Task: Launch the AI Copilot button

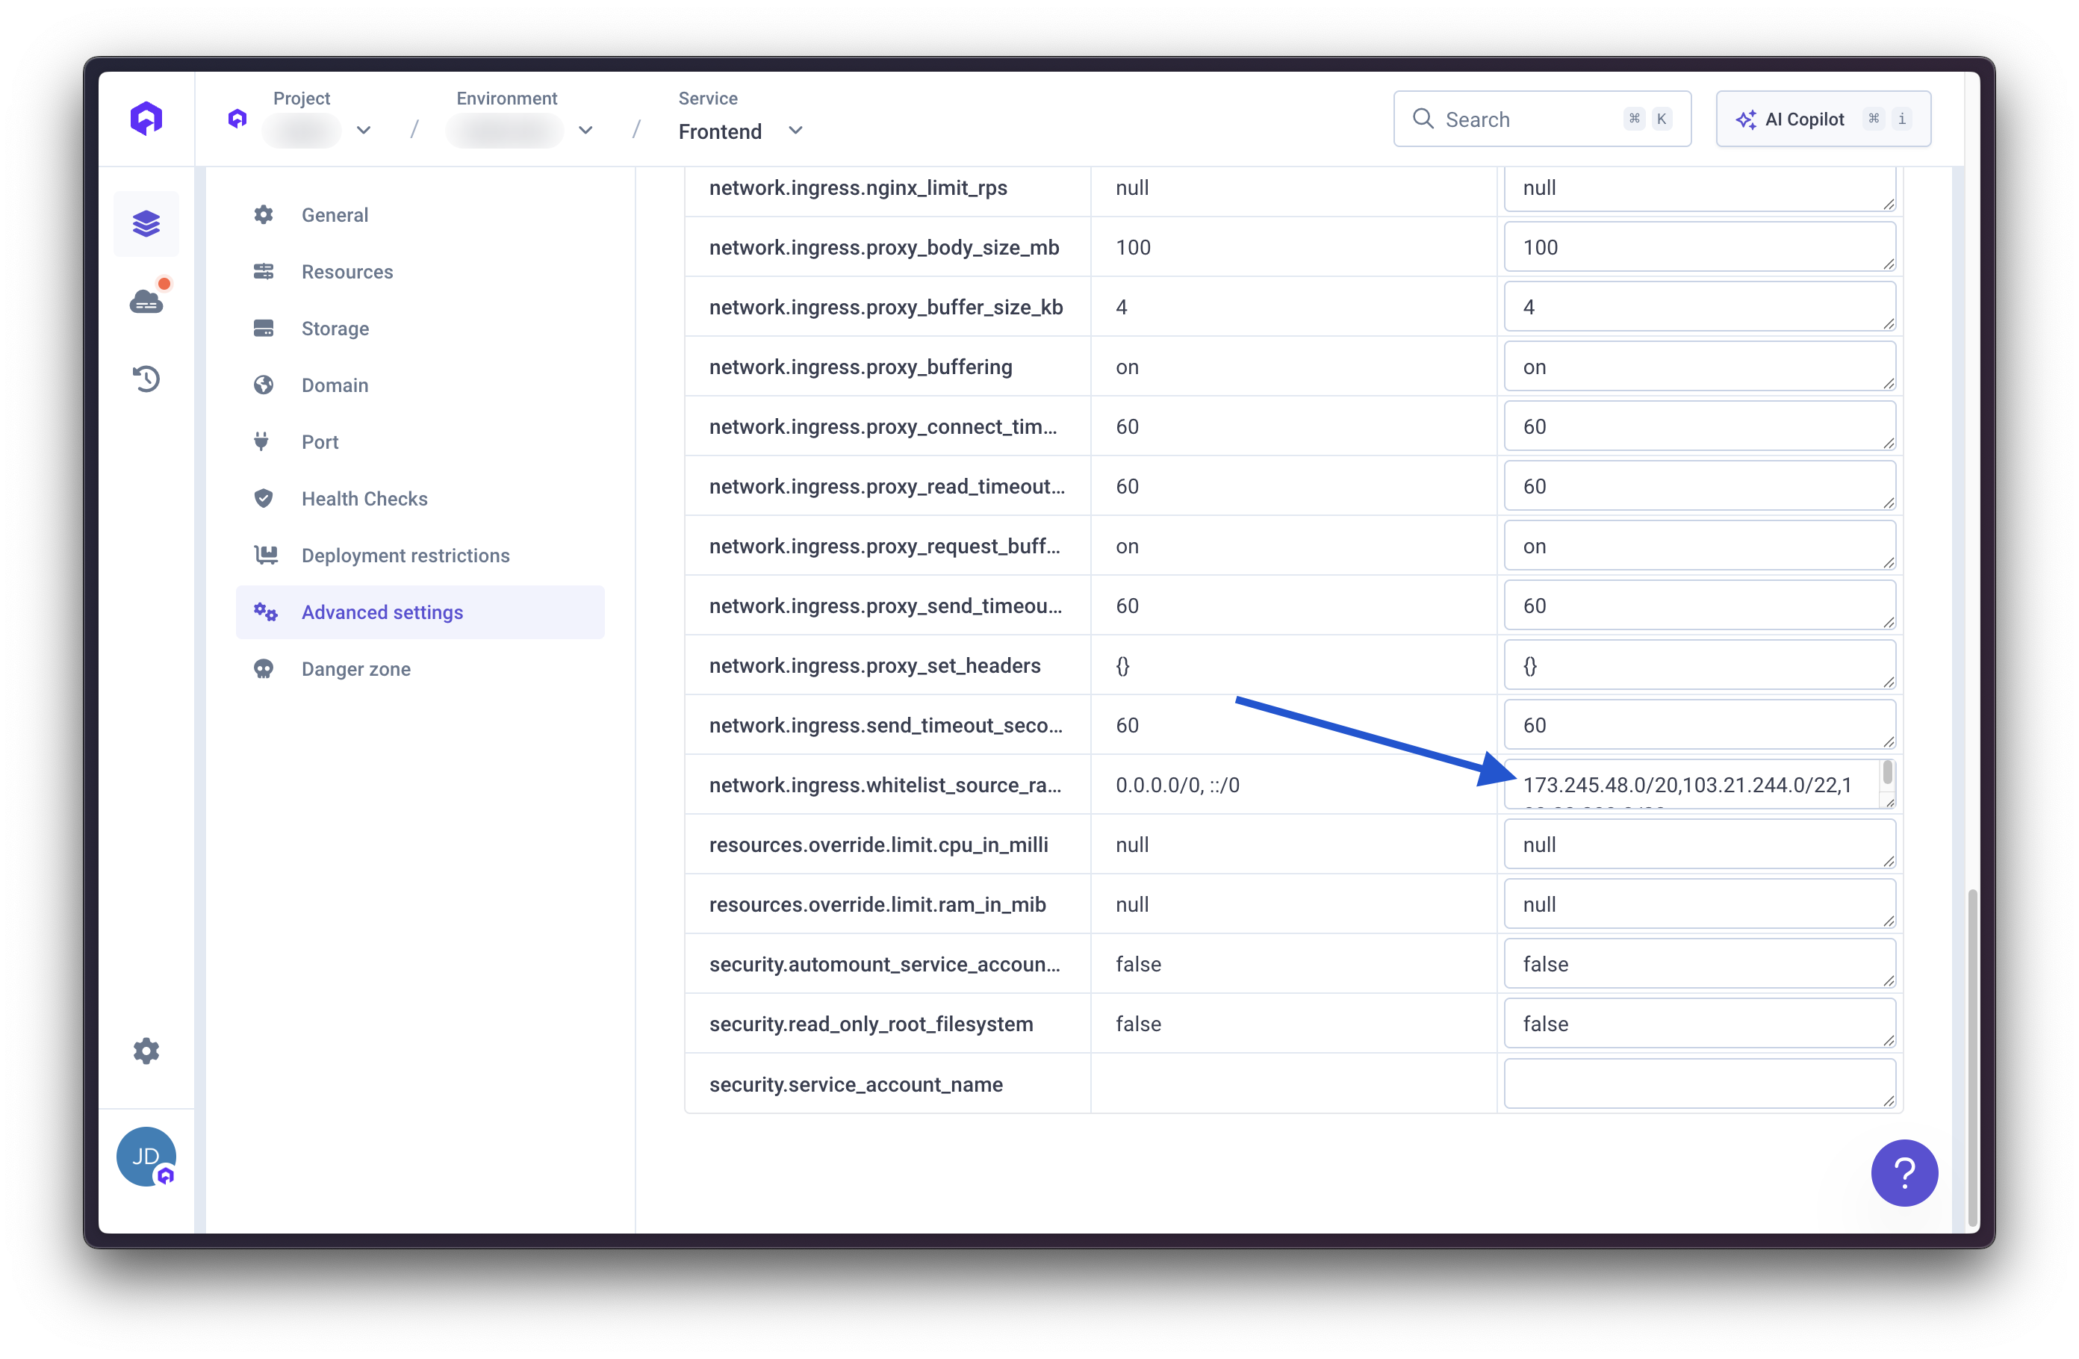Action: (1822, 119)
